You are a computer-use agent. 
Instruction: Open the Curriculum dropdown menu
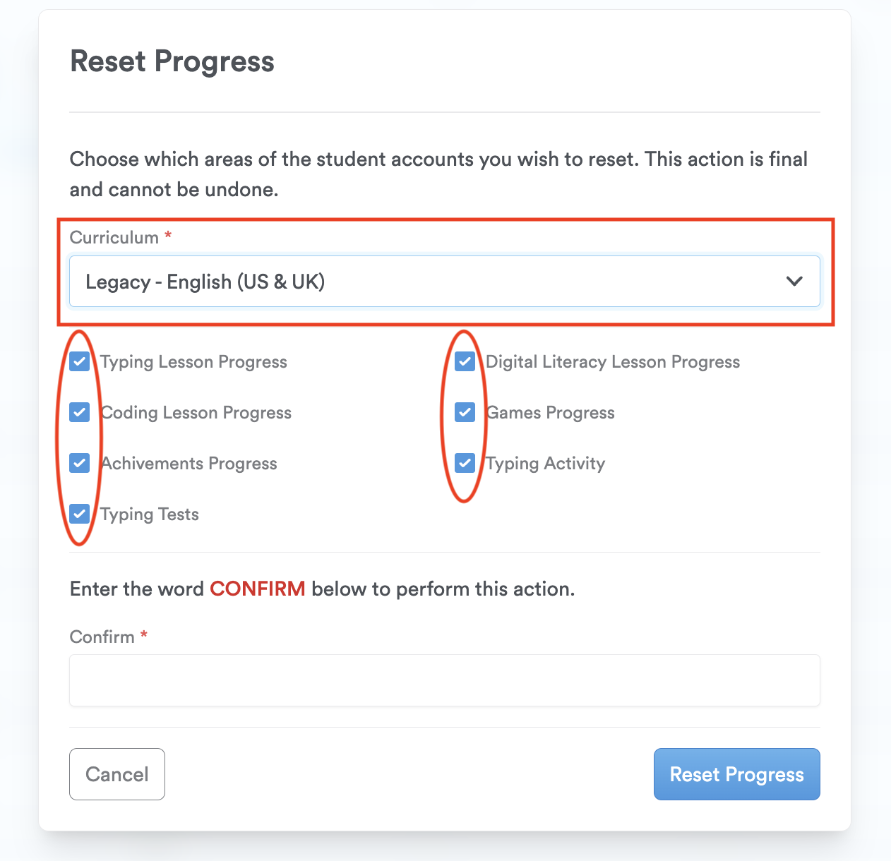pos(424,282)
